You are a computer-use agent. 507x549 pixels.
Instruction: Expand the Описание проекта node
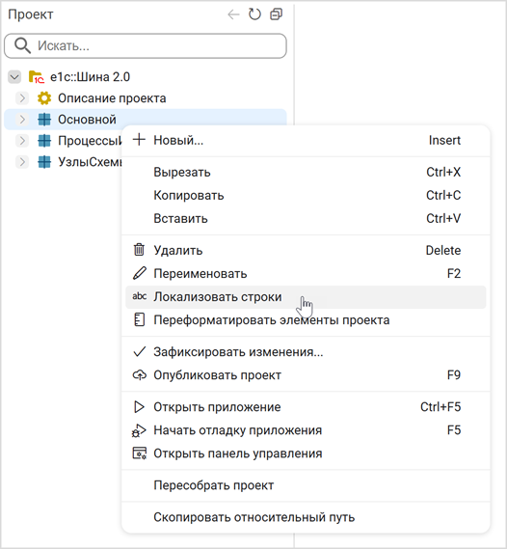[22, 98]
